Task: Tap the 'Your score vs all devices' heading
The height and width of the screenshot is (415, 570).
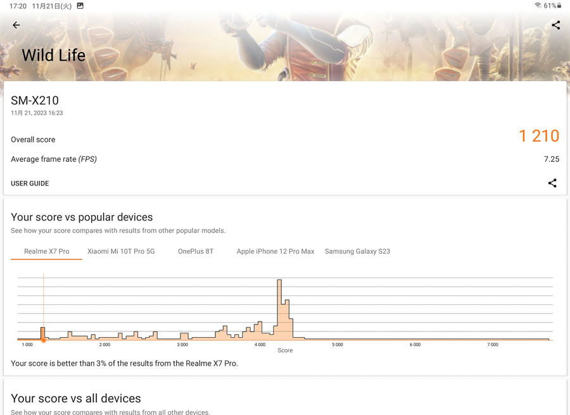Action: (x=75, y=399)
